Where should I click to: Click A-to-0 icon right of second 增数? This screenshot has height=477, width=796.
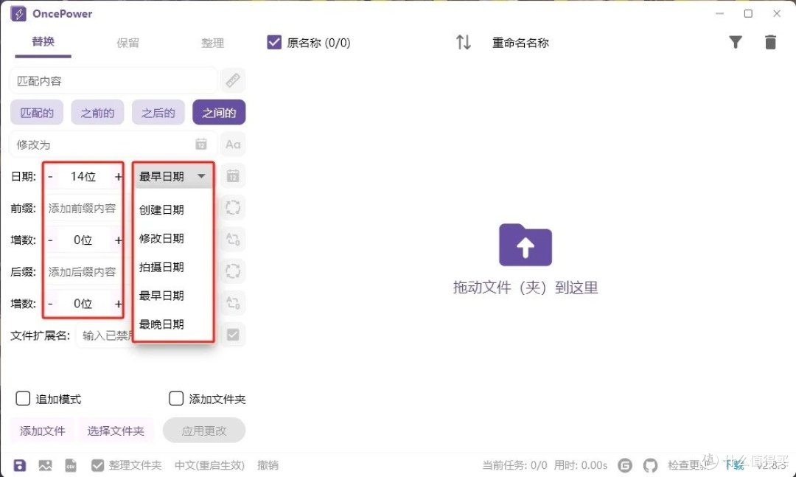coord(232,303)
